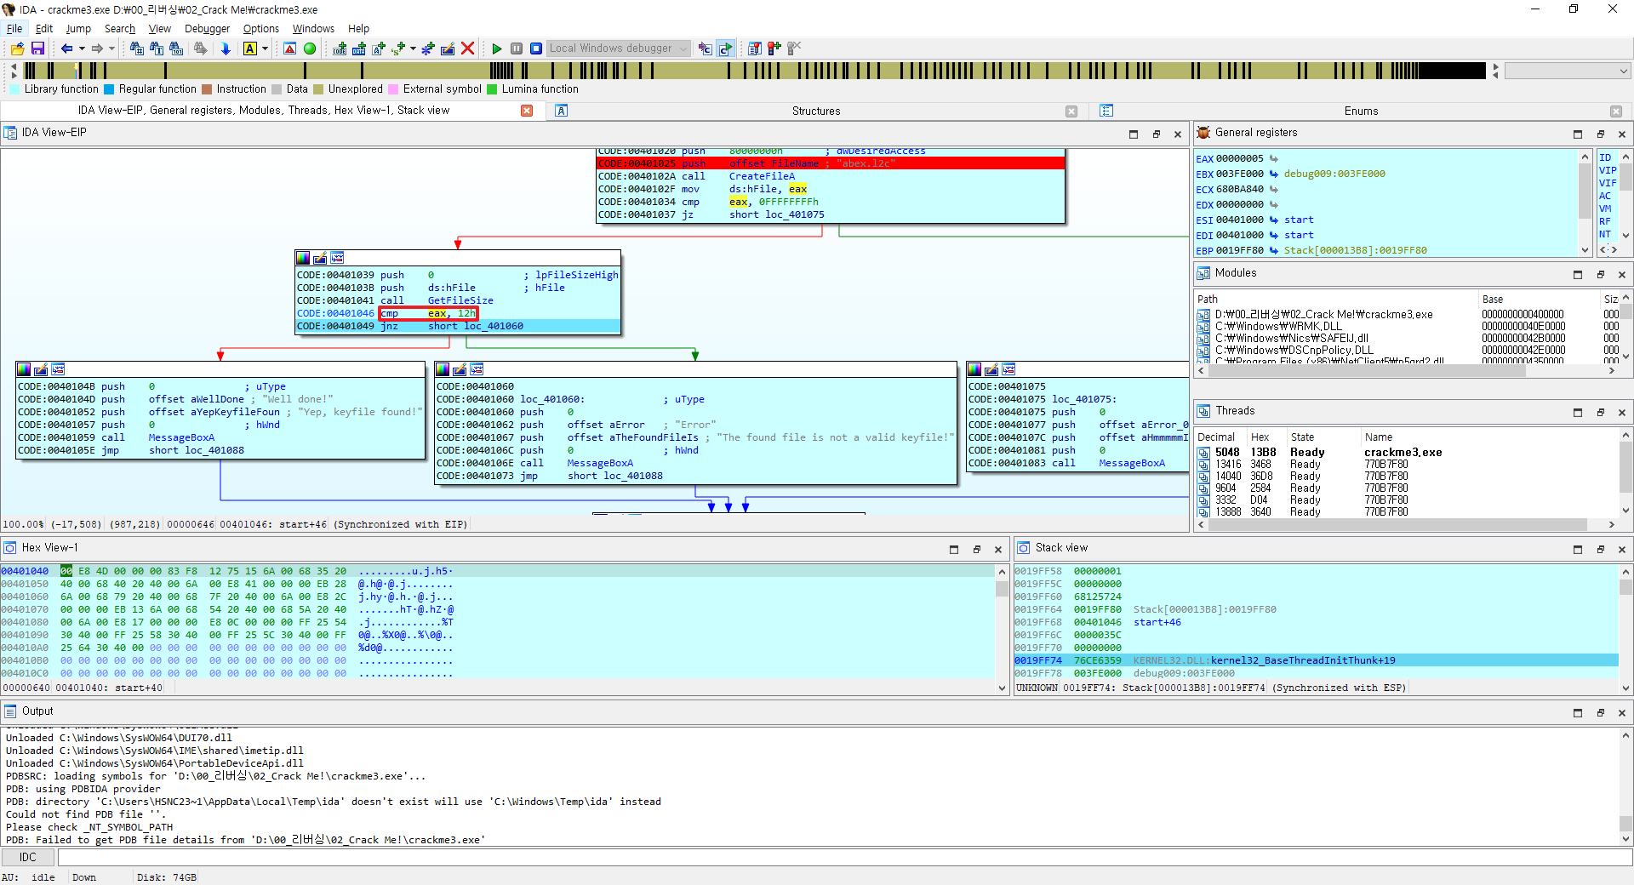The image size is (1634, 885).
Task: Switch to the Structures tab
Action: pyautogui.click(x=815, y=111)
